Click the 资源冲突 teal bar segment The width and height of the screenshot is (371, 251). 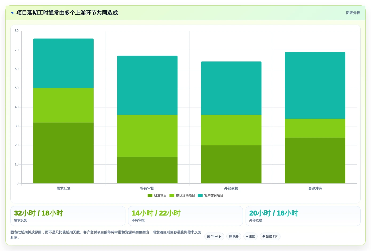click(315, 85)
